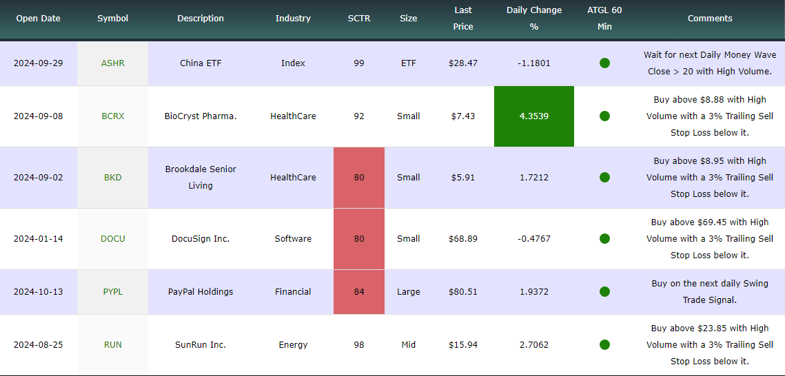785x376 pixels.
Task: Click the daily change -1.1801
Action: coord(533,63)
